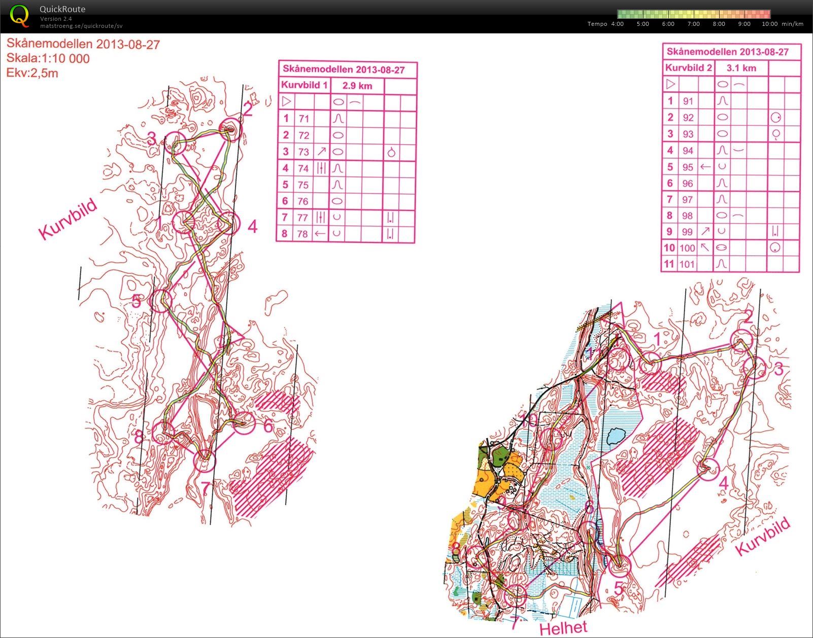Click control circle 6 on the left map
The width and height of the screenshot is (813, 638).
tap(243, 422)
